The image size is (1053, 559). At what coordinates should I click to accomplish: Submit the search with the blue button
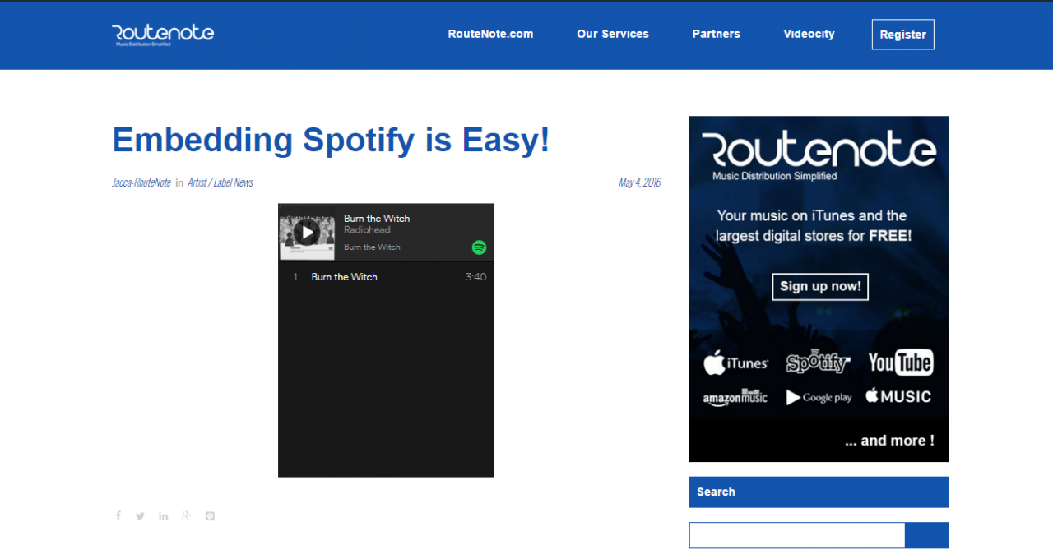(926, 534)
